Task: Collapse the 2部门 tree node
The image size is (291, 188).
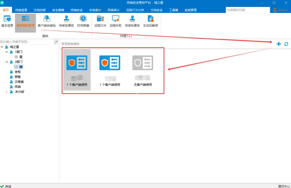Action: [7, 62]
